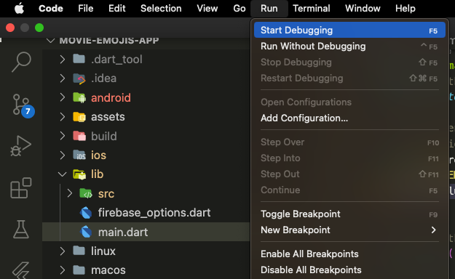Select Run Without Debugging
455x279 pixels.
(349, 46)
